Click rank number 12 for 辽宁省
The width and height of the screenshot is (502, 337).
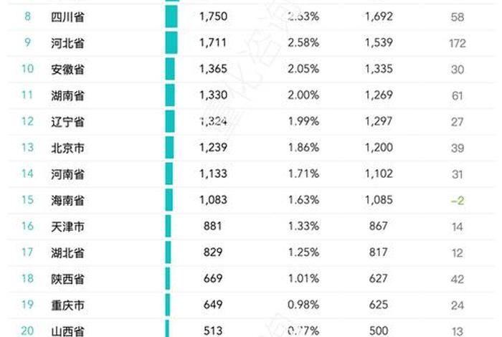27,121
